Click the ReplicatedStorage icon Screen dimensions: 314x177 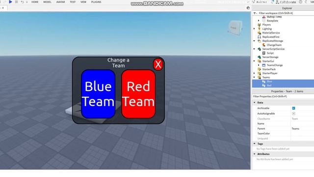tap(259, 41)
